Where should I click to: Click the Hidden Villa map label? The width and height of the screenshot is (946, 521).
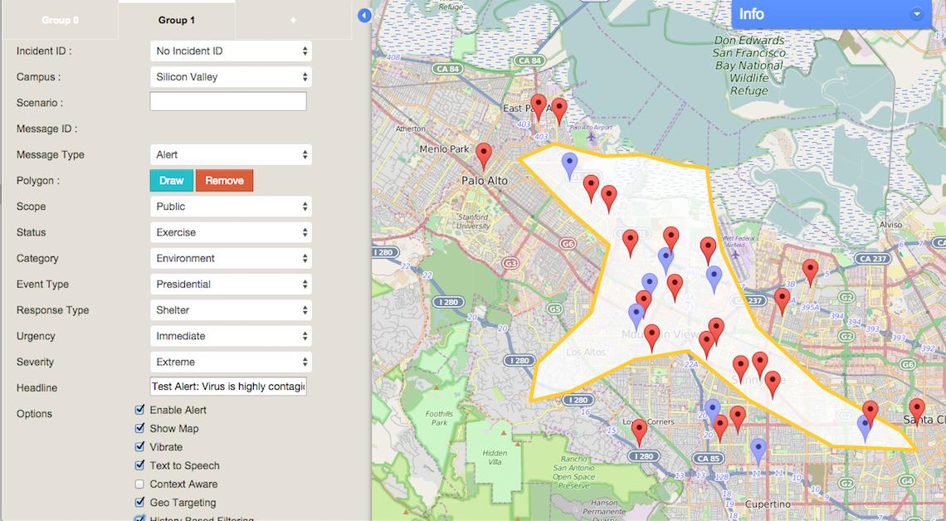(495, 457)
